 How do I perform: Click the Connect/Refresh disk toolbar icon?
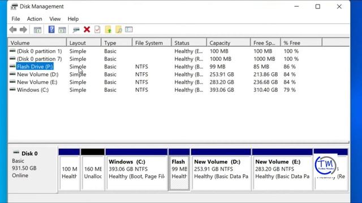click(x=76, y=30)
